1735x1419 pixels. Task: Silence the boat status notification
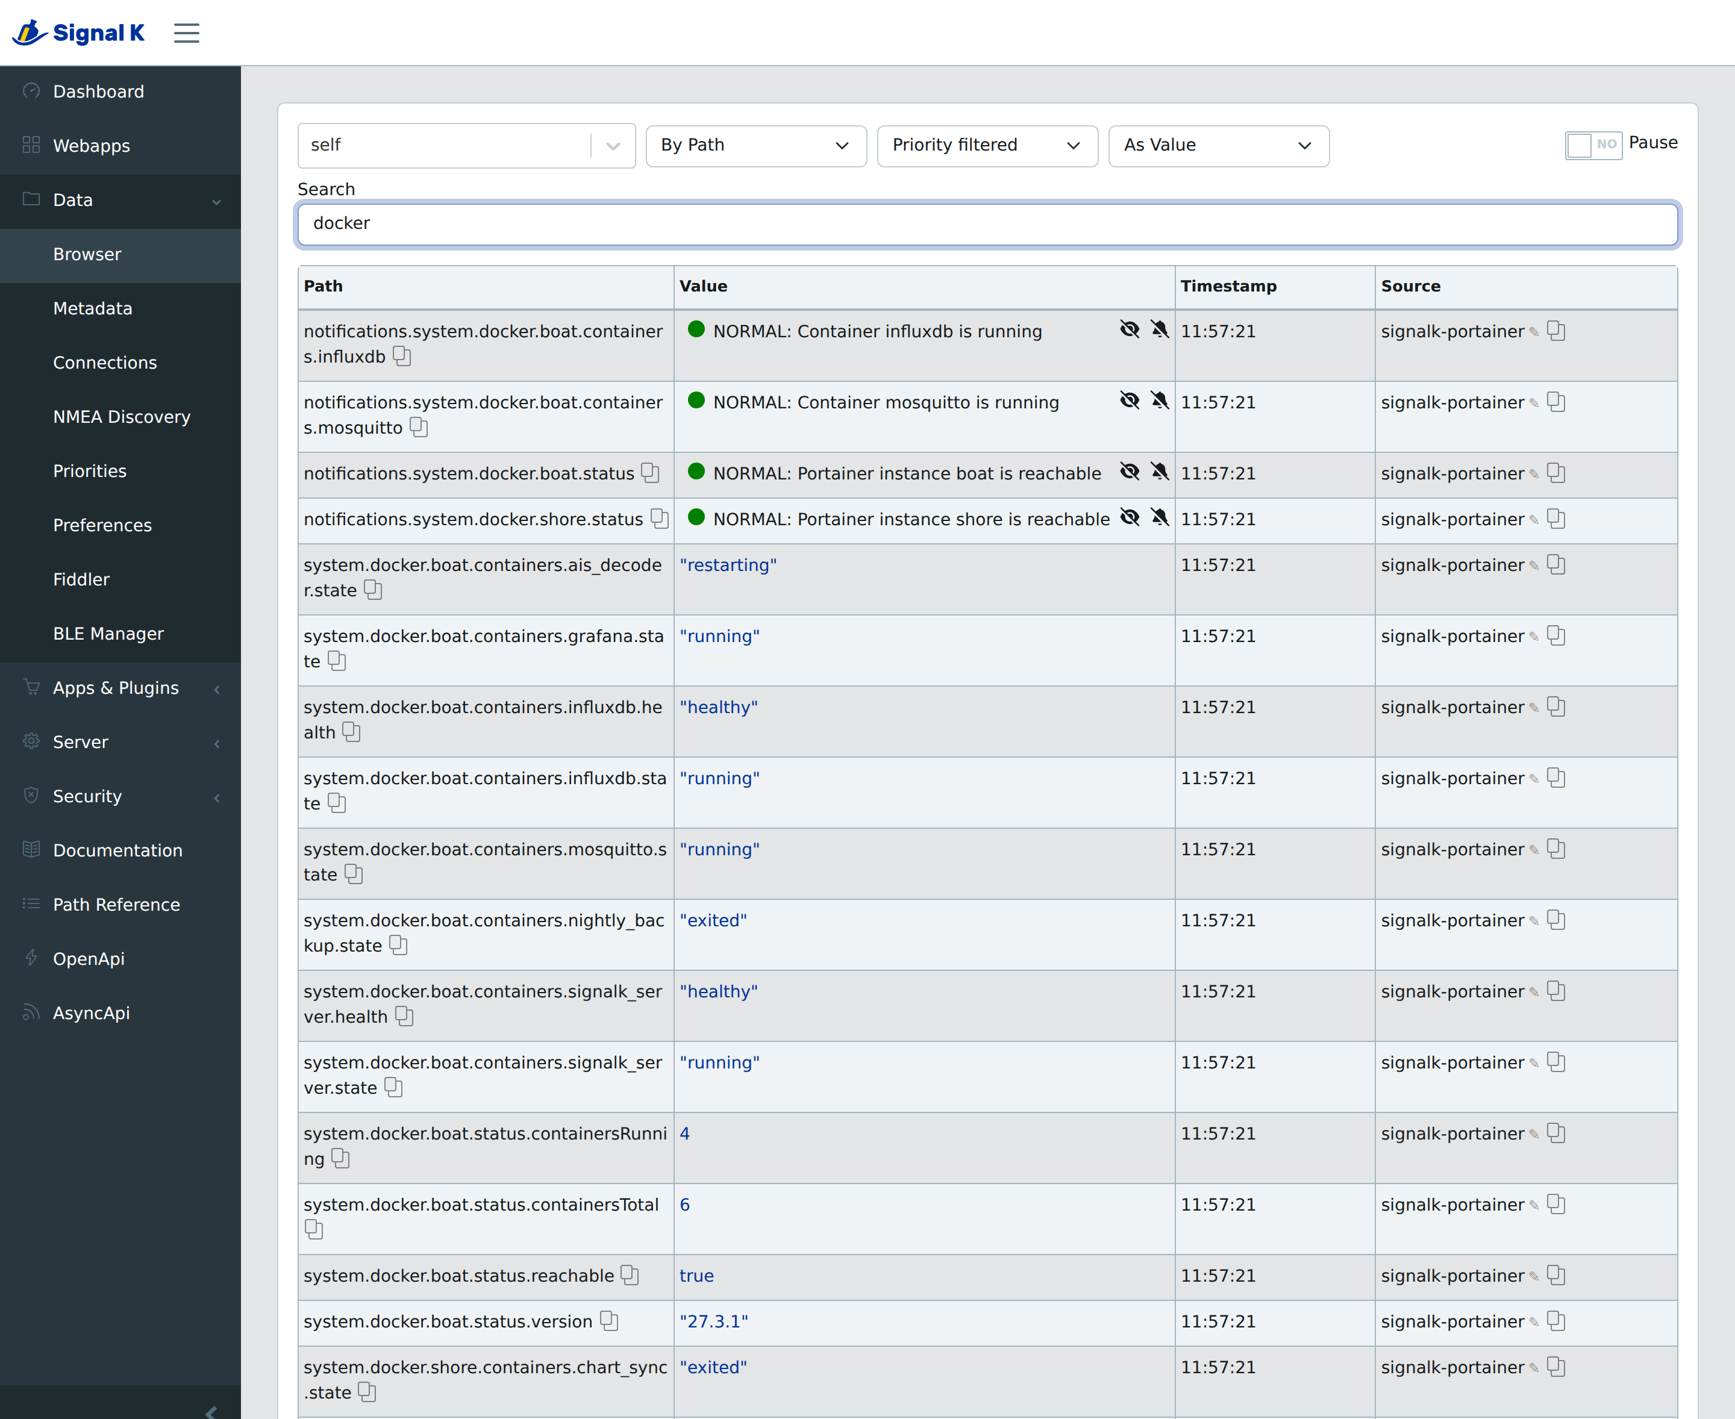[x=1160, y=472]
